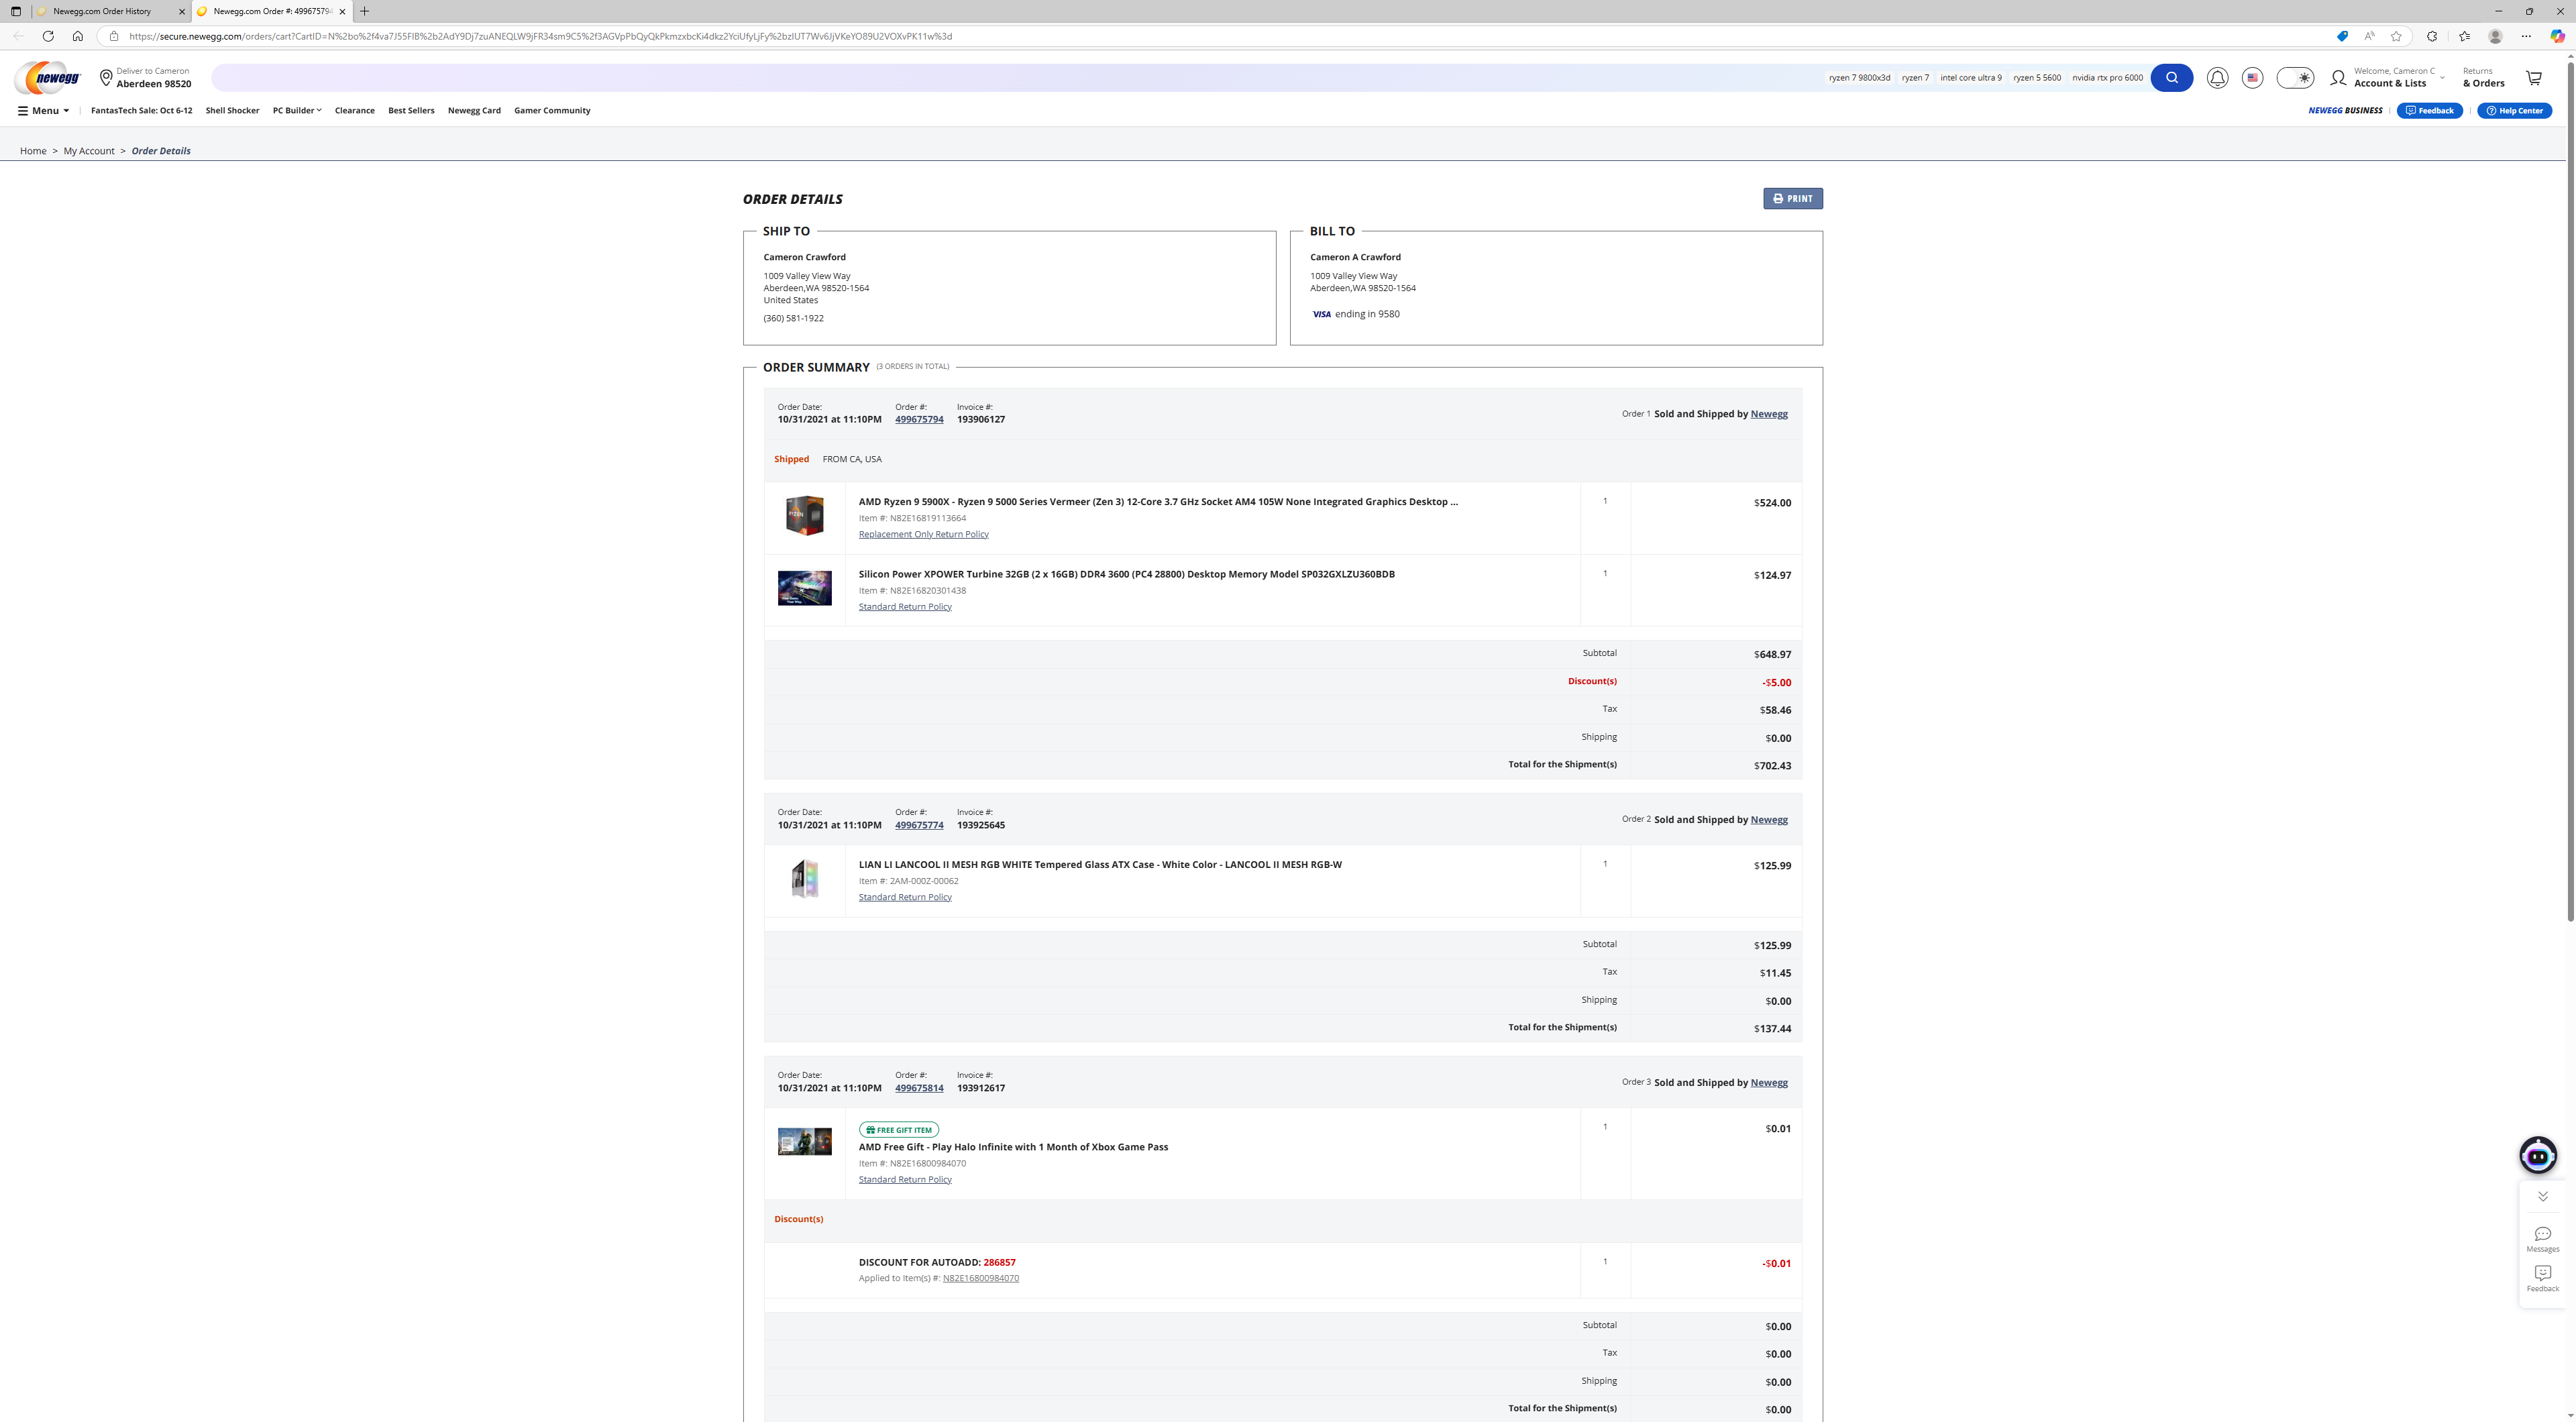Viewport: 2576px width, 1422px height.
Task: Open the Best Sellers menu item
Action: pos(411,111)
